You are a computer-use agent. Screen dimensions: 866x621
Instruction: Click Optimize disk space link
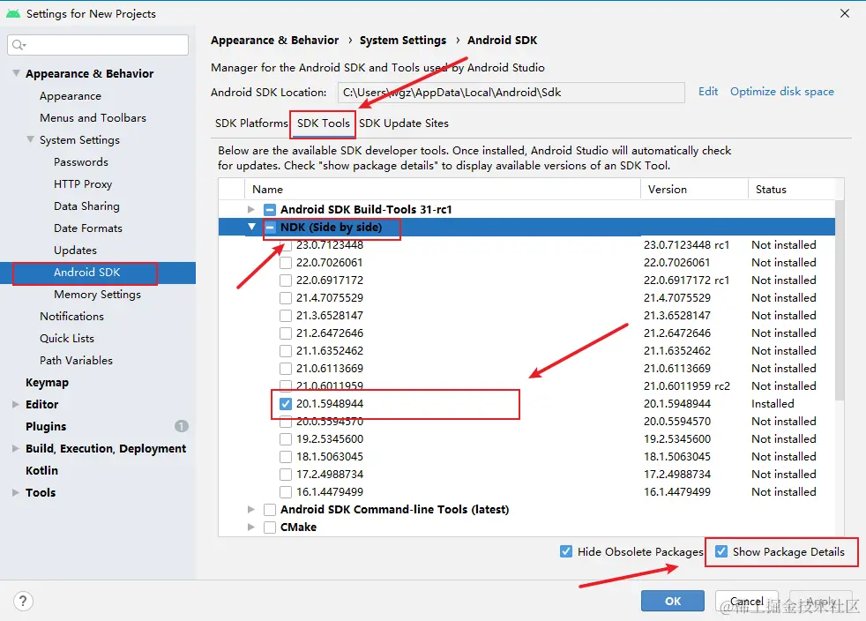coord(782,92)
